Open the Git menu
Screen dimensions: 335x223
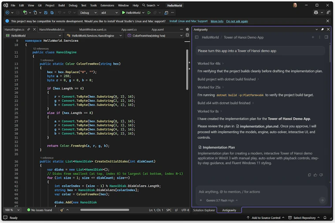(x=40, y=5)
